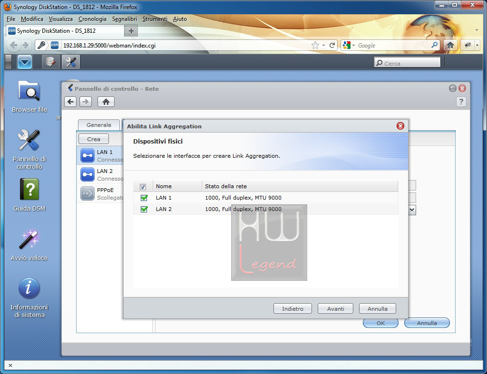Click the site identity key icon
This screenshot has width=487, height=374.
click(41, 45)
